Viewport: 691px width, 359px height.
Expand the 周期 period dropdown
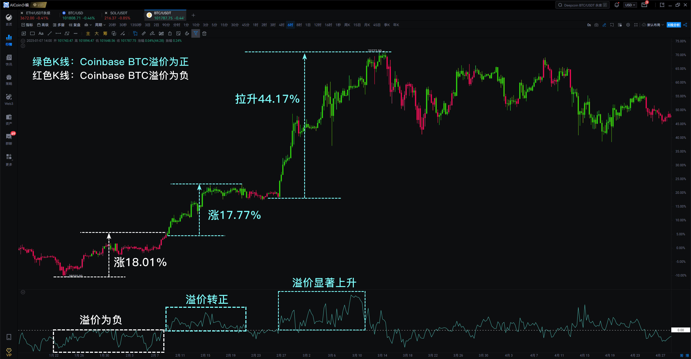pyautogui.click(x=100, y=25)
